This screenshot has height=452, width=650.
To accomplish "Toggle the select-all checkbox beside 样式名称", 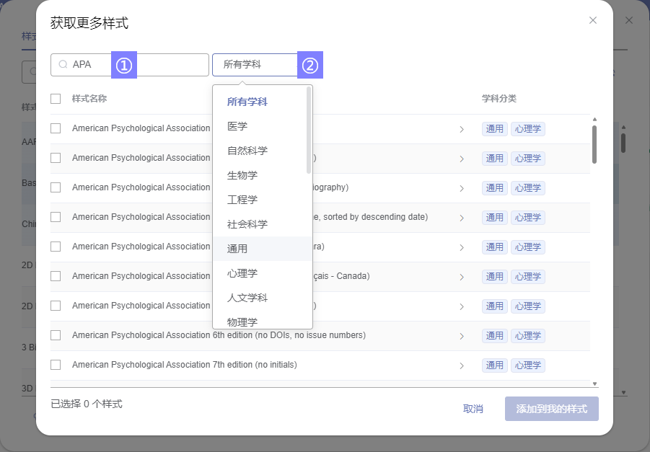I will tap(56, 99).
